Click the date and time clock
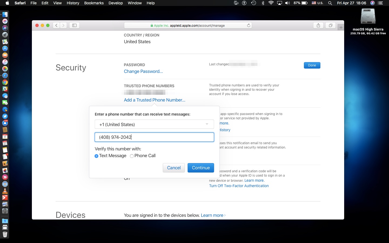The width and height of the screenshot is (389, 243). (351, 3)
